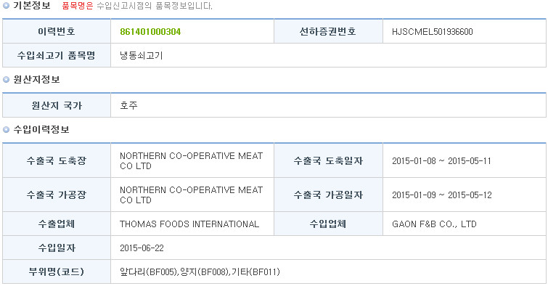Click importer GAON F&B CO., LTD

point(434,224)
